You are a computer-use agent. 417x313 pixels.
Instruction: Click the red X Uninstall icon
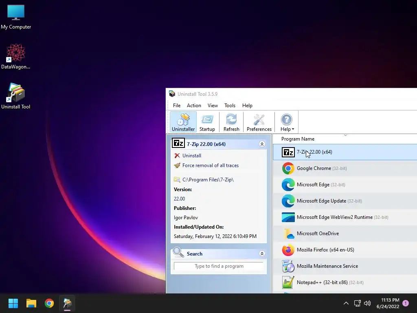pyautogui.click(x=177, y=155)
